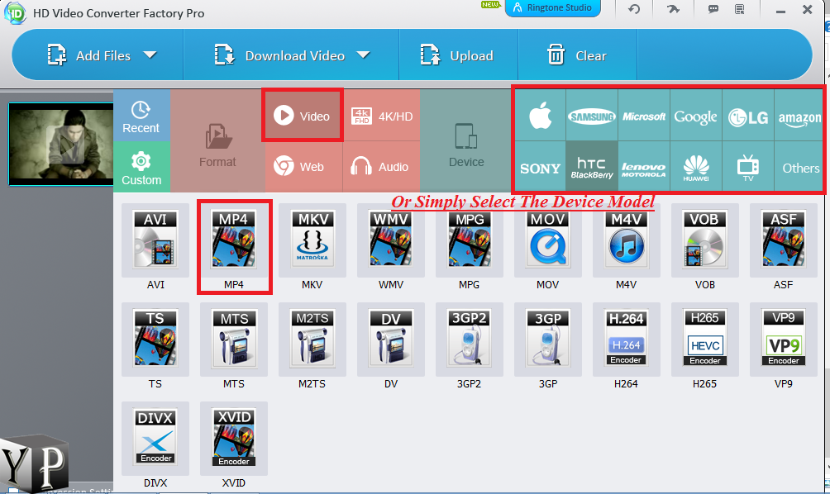Enable the compression settings checkbox
Image resolution: width=830 pixels, height=494 pixels.
[15, 489]
